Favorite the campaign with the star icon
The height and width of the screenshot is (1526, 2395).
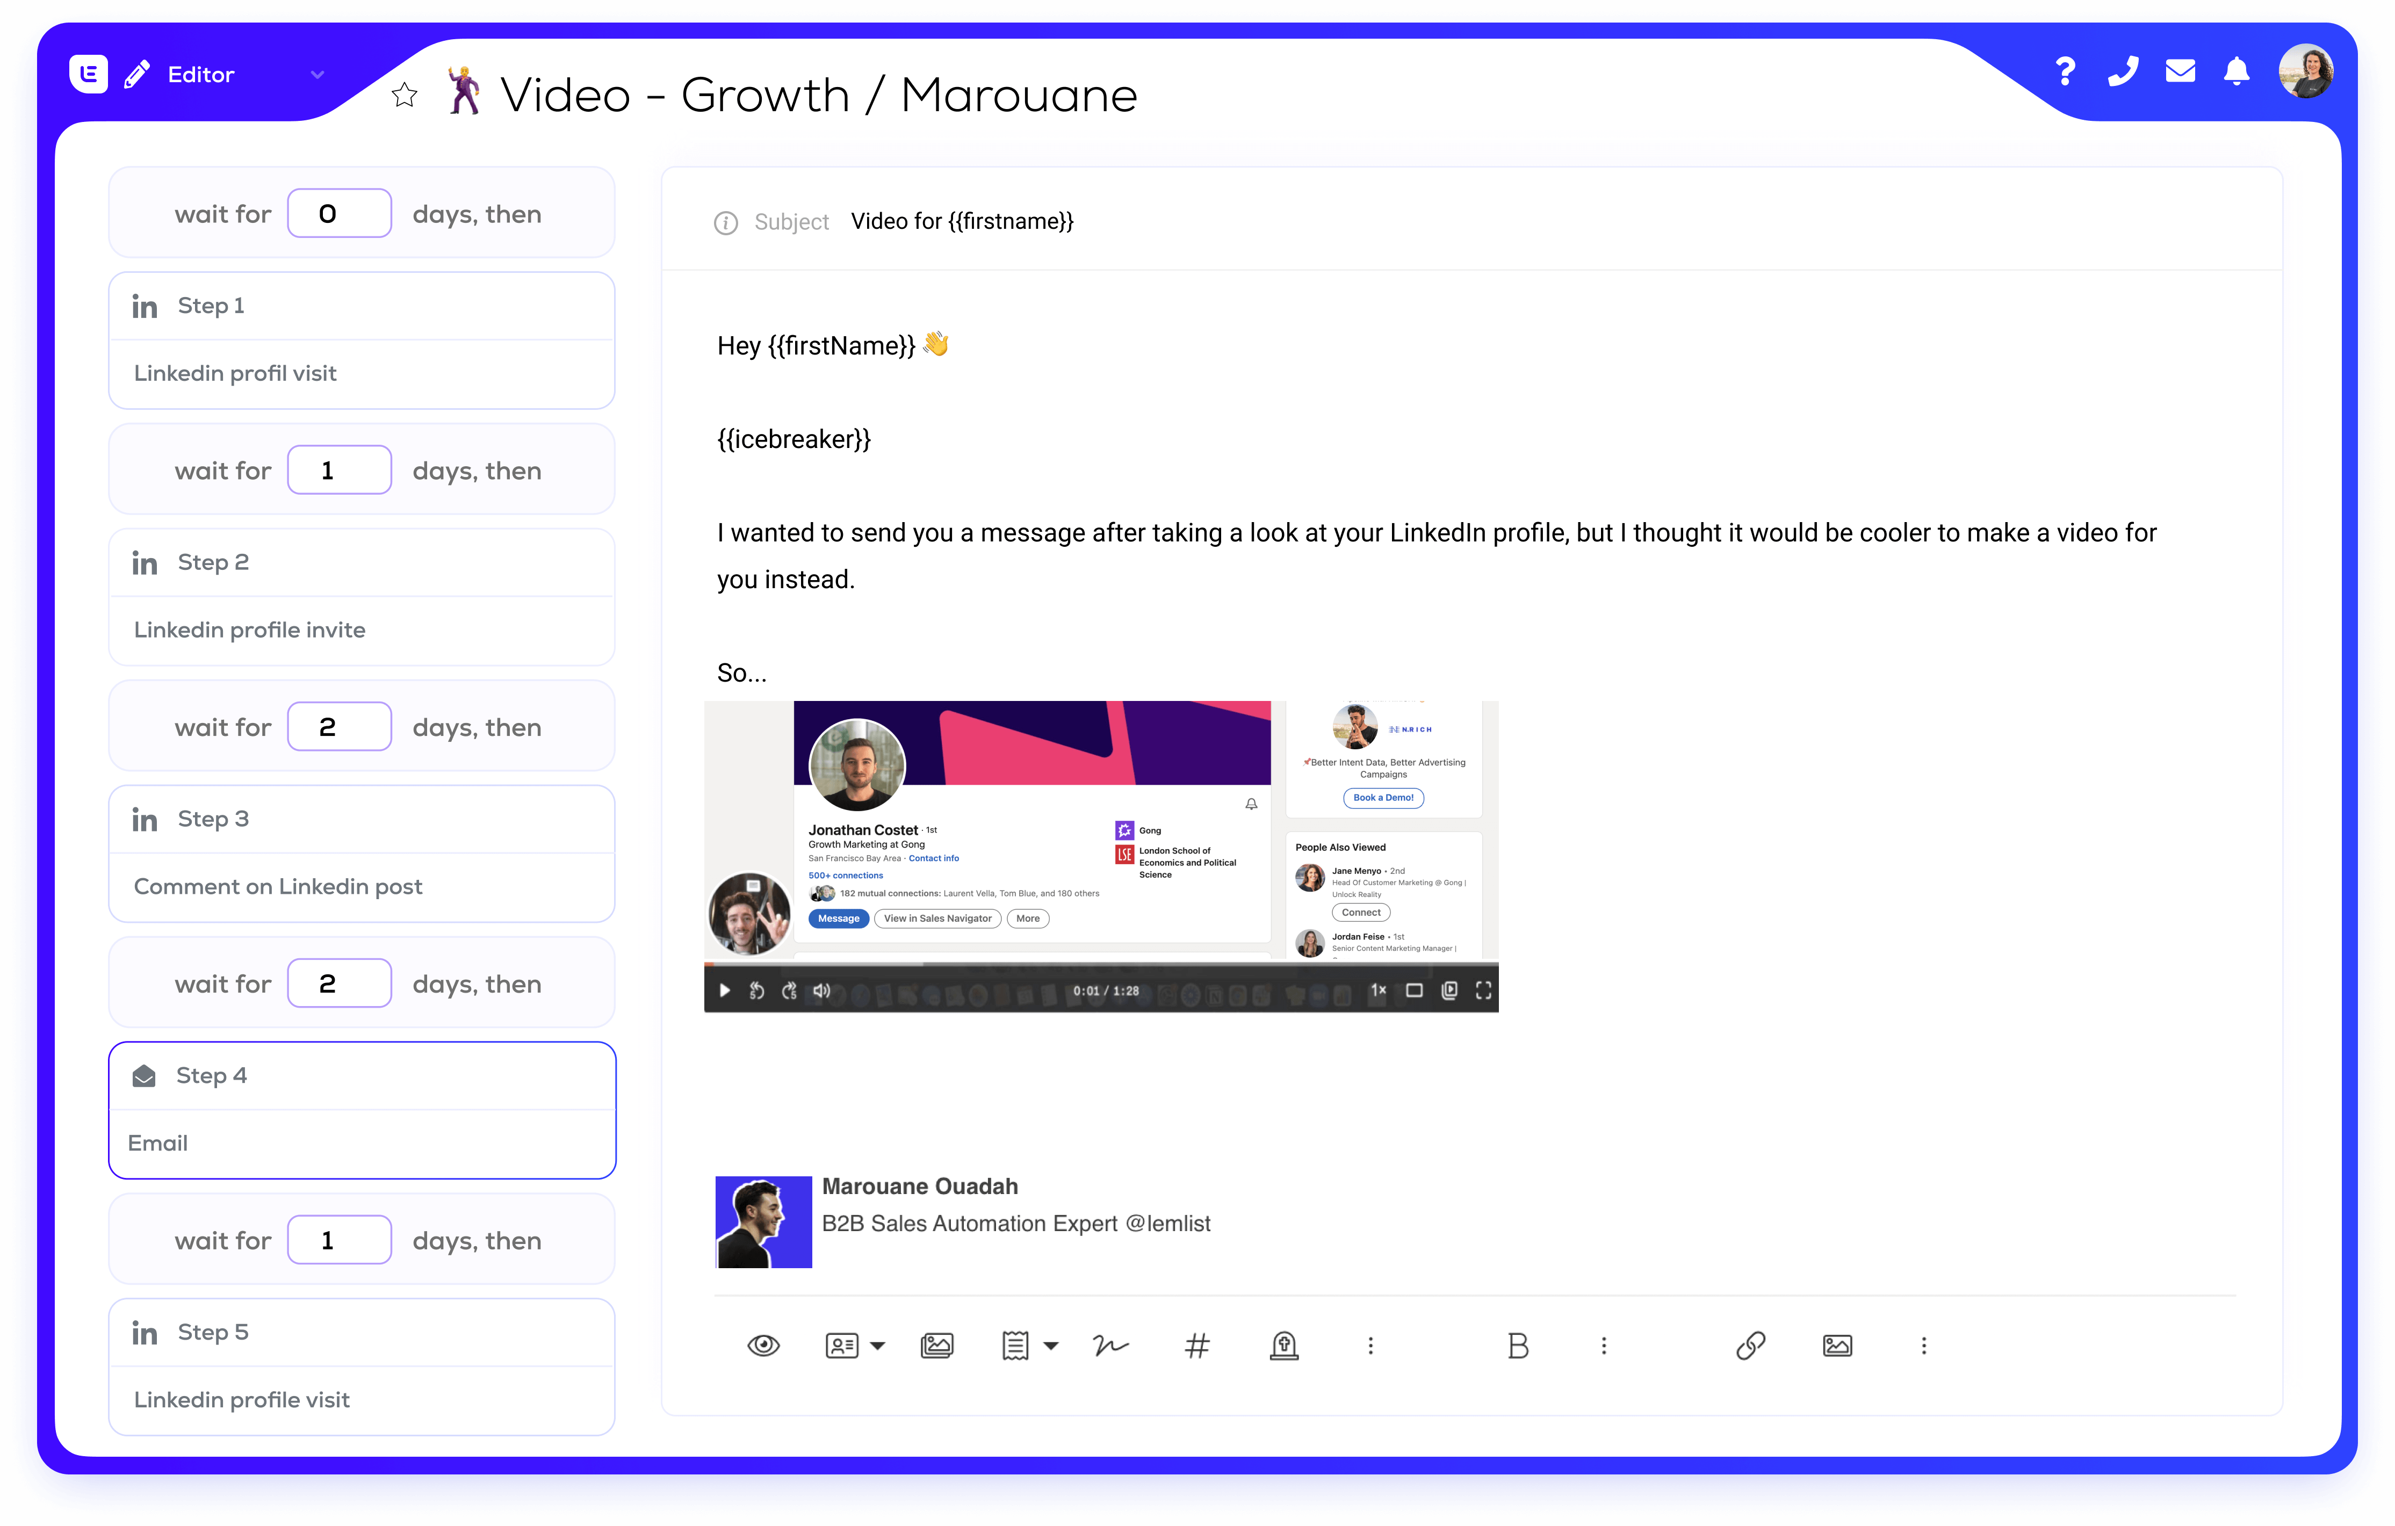404,96
